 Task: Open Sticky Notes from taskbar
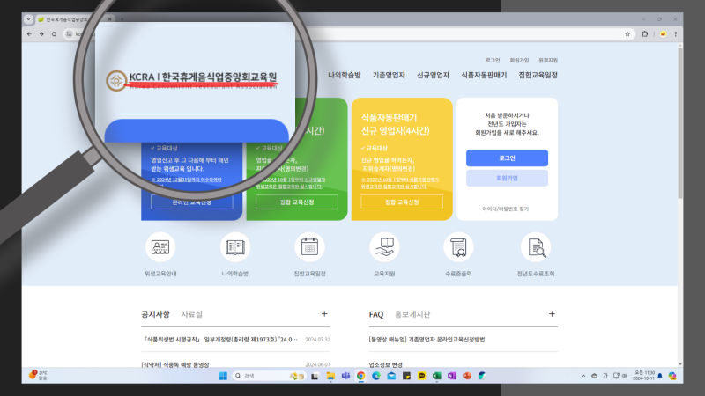click(x=406, y=376)
